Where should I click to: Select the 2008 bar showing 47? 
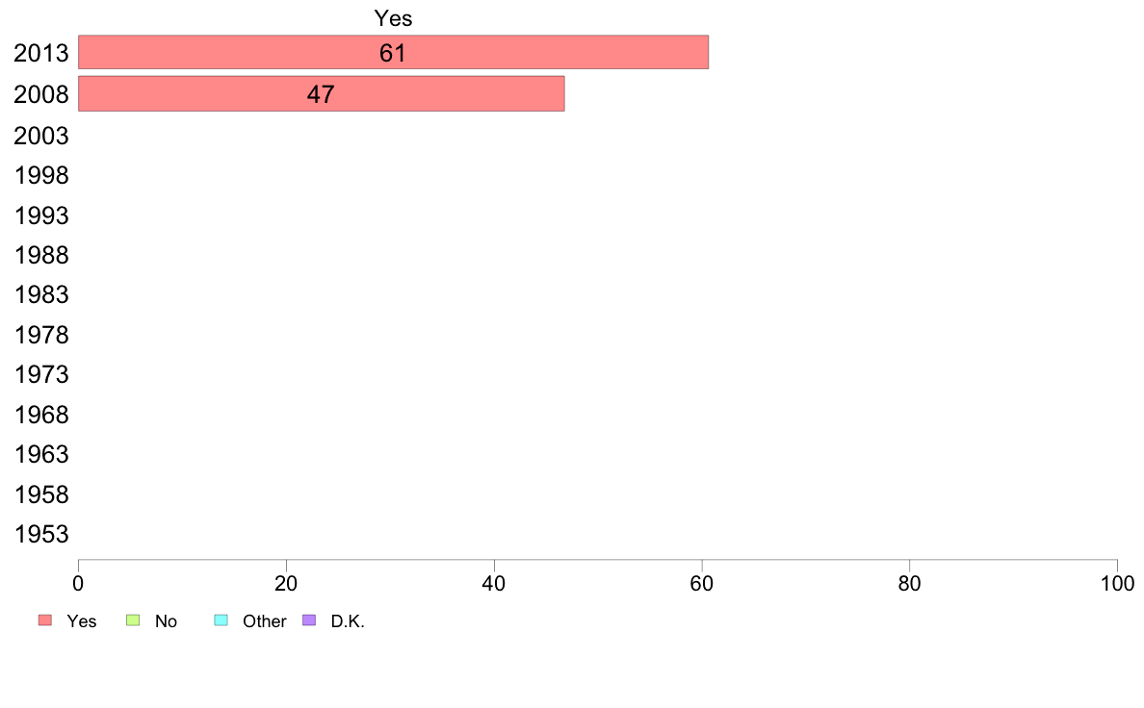coord(321,94)
